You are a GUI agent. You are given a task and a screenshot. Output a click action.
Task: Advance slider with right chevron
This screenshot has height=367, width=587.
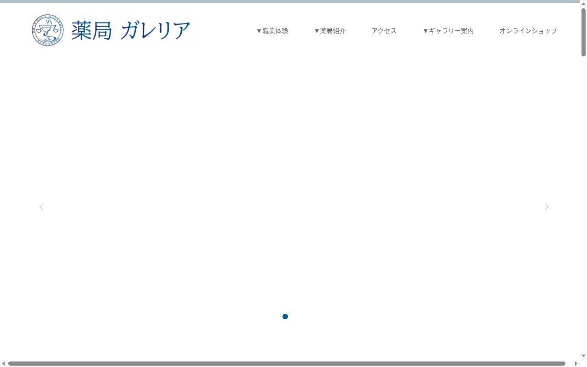547,207
